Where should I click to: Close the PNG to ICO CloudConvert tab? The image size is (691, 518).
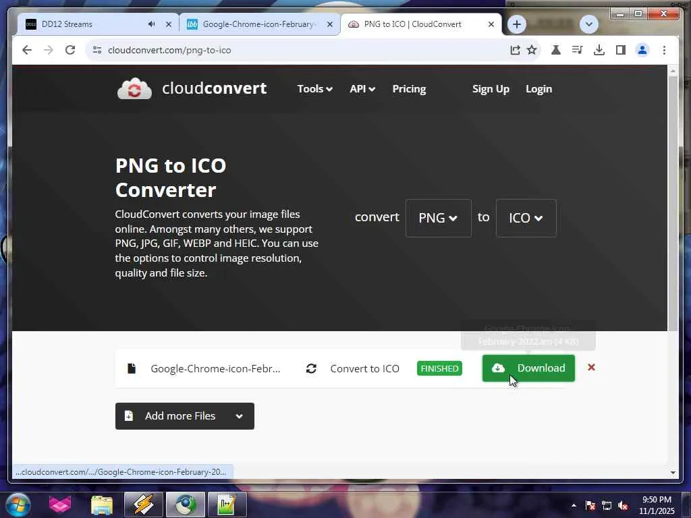pos(491,24)
